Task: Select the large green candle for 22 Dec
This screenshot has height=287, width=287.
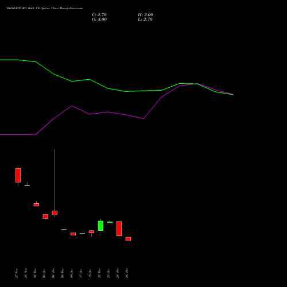Action: (x=100, y=226)
